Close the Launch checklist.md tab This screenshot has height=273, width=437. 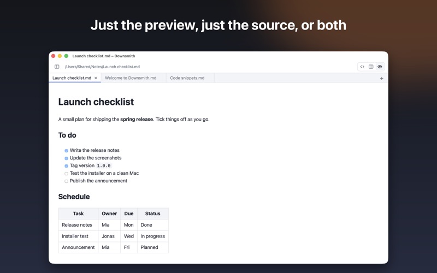pos(96,78)
